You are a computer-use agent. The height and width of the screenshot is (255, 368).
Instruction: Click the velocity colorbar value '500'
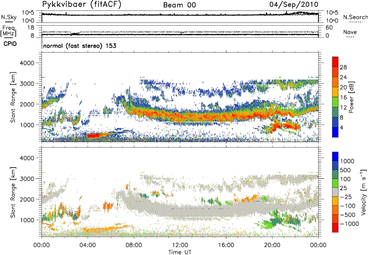pos(345,170)
